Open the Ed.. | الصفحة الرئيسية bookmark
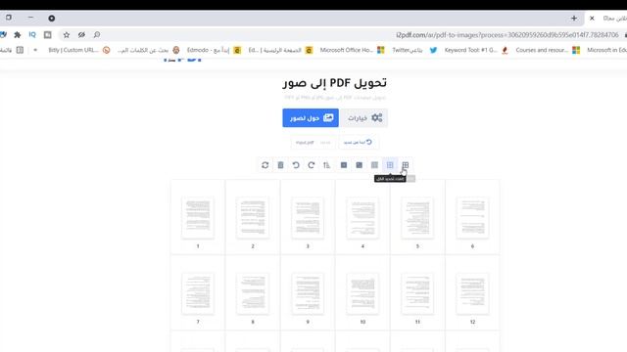 click(x=280, y=50)
